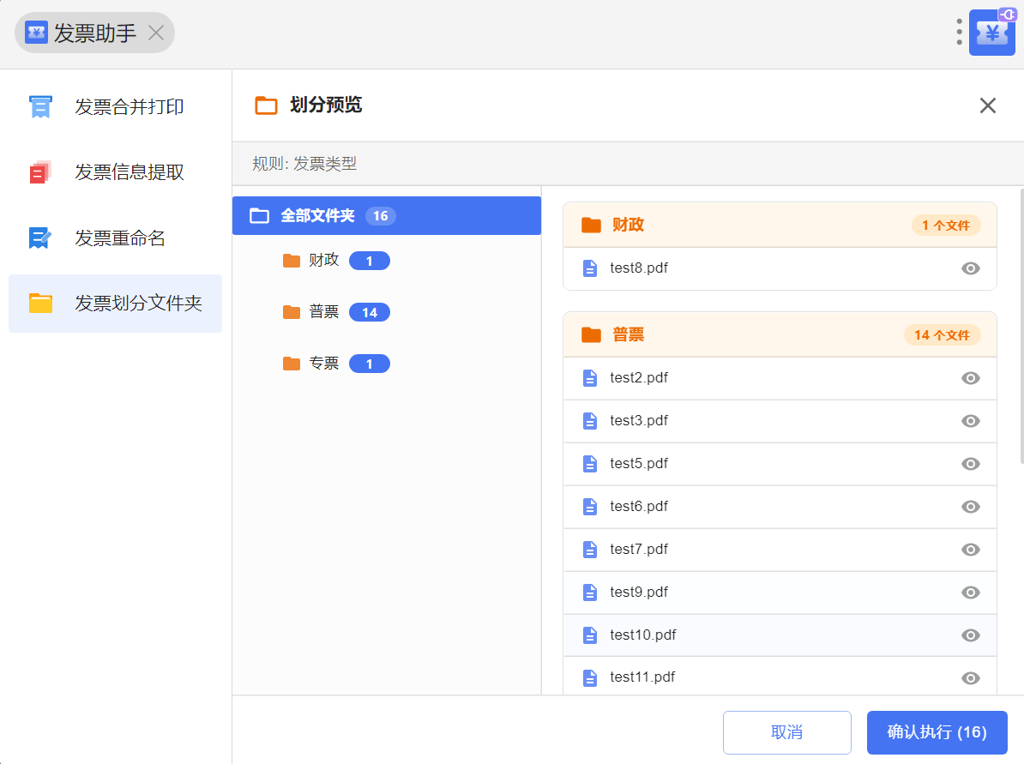Click the invoice rename icon

pyautogui.click(x=40, y=238)
